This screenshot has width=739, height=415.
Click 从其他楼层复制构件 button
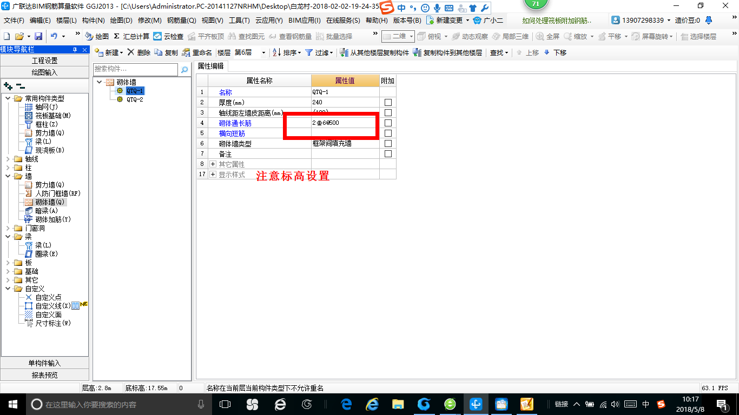coord(374,52)
